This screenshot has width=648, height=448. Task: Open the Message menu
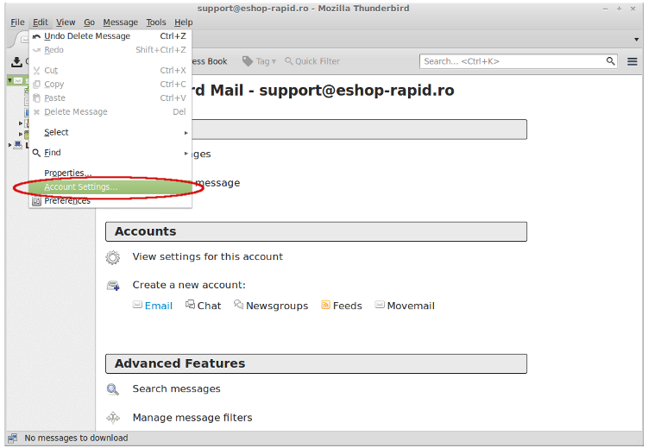coord(120,22)
